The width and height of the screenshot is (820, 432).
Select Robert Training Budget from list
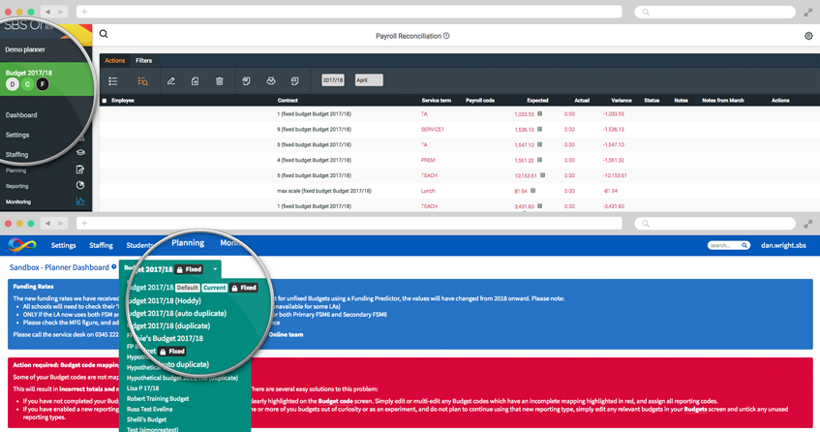click(158, 398)
